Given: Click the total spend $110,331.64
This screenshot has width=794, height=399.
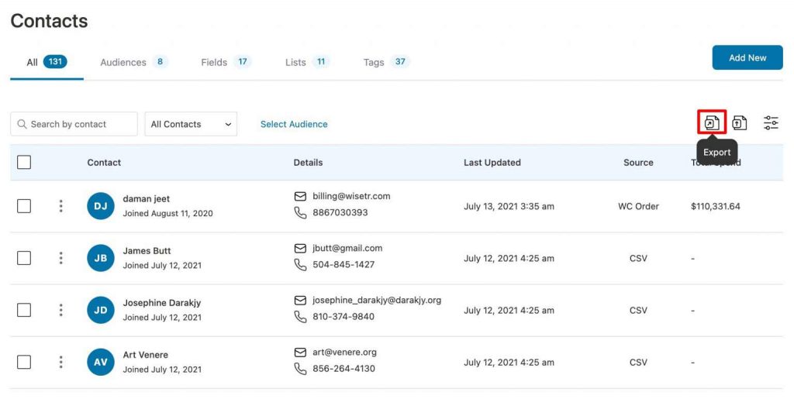Looking at the screenshot, I should [716, 206].
